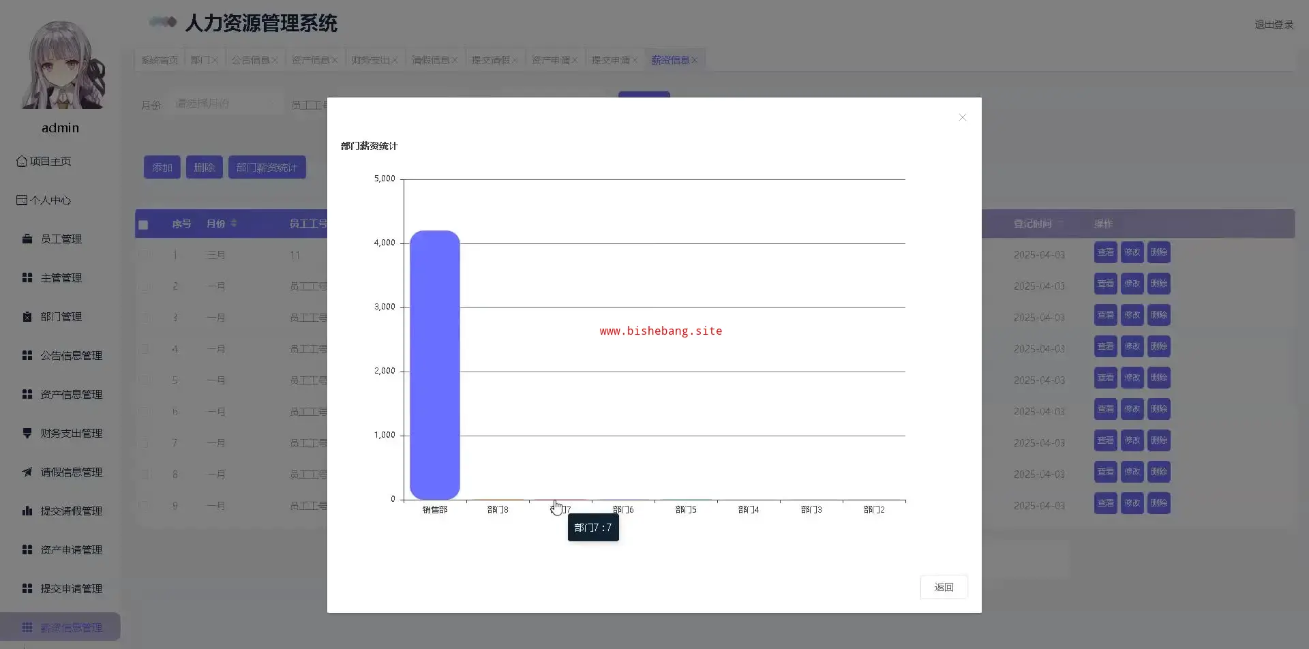Tick the checkbox for table row 4

tap(143, 349)
